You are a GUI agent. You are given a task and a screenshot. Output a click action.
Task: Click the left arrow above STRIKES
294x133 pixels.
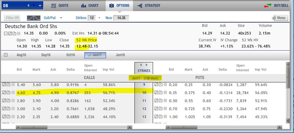tap(141, 65)
